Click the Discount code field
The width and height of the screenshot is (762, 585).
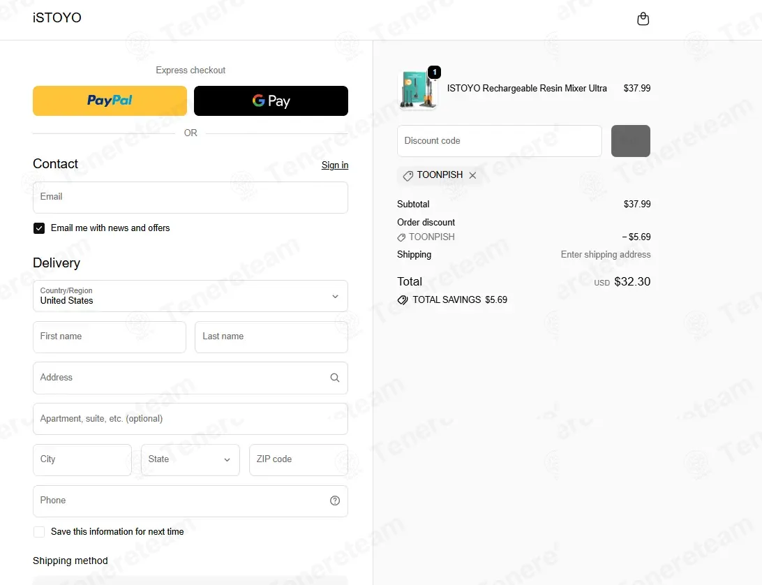(x=500, y=141)
